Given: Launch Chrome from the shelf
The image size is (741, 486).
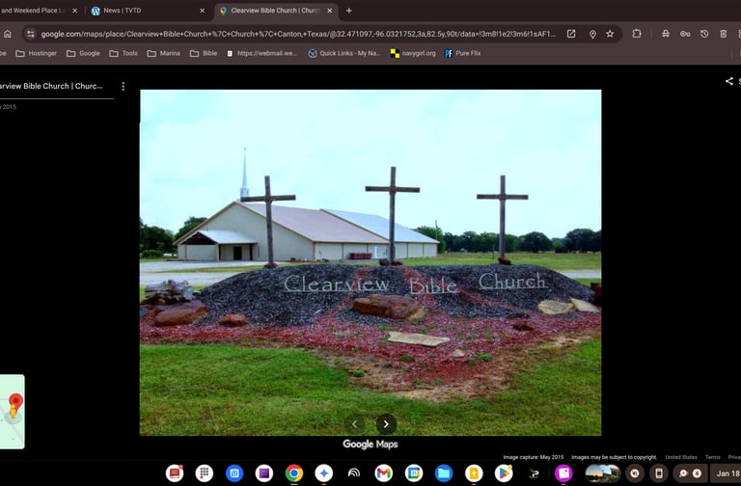Looking at the screenshot, I should (294, 472).
